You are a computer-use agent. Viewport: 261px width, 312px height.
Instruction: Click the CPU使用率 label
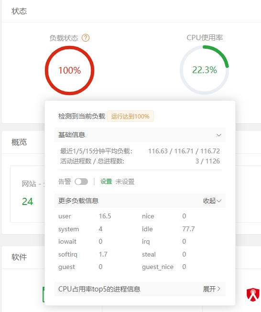pos(205,38)
